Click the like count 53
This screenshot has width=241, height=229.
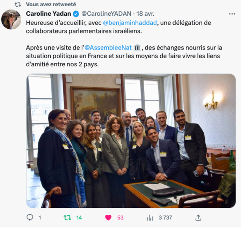pos(120,217)
